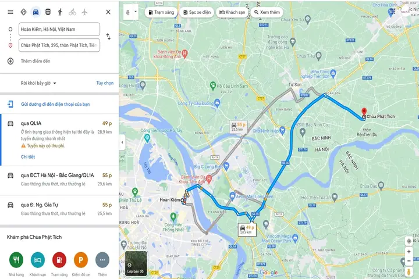Zoom in on the map
Screen dimensions: 419x279
(409, 252)
